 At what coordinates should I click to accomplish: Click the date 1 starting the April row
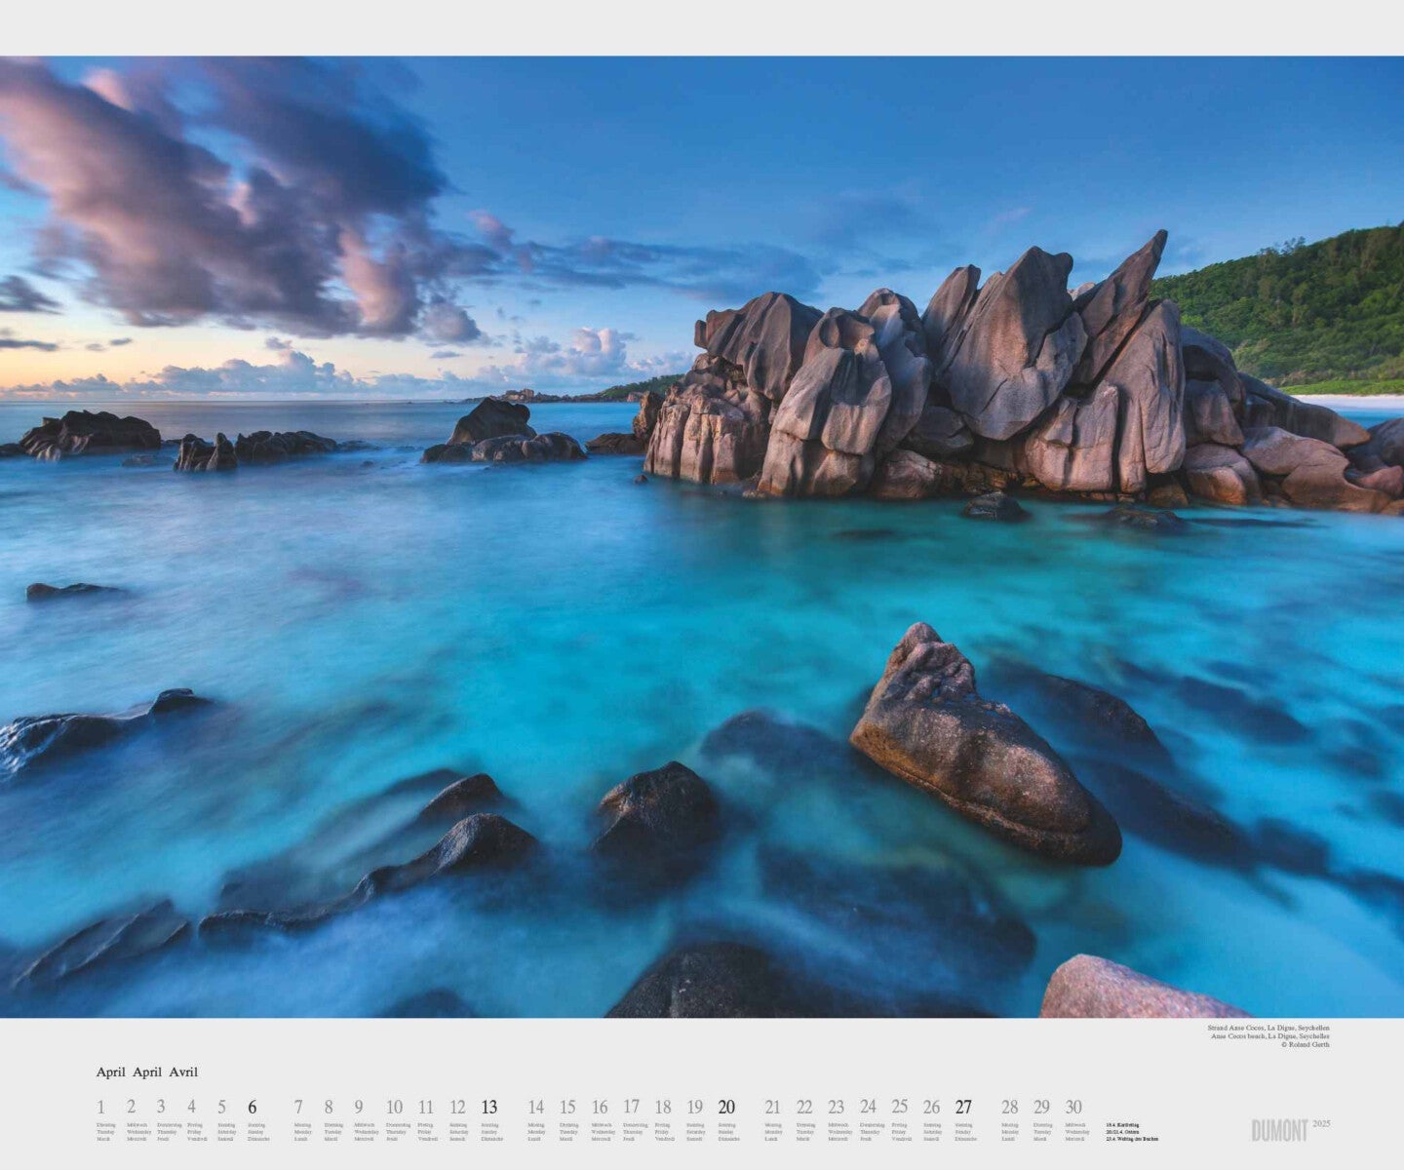[100, 1107]
